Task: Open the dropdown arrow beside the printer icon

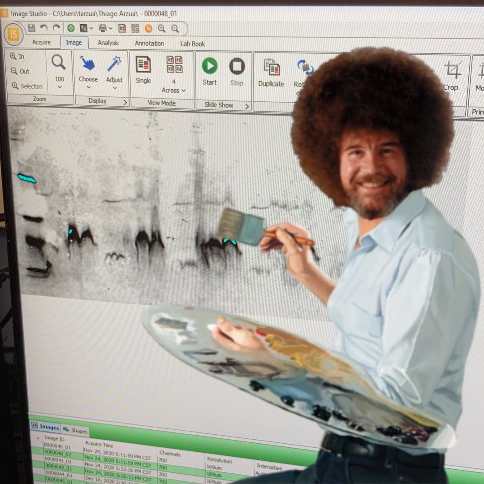Action: (x=111, y=28)
